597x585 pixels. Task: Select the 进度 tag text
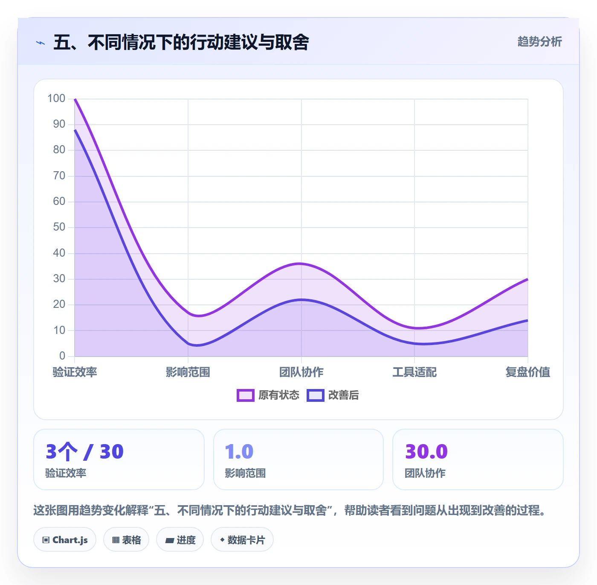(x=186, y=540)
